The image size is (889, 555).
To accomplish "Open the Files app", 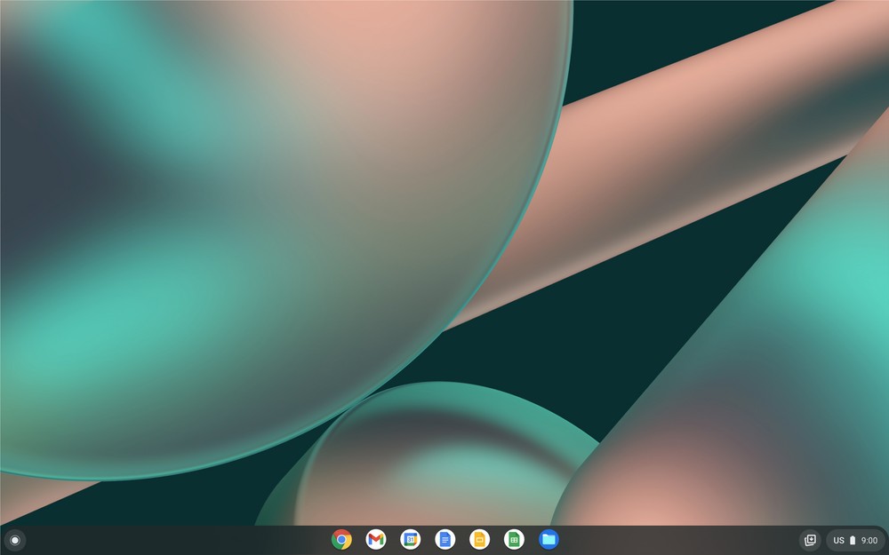I will coord(549,539).
